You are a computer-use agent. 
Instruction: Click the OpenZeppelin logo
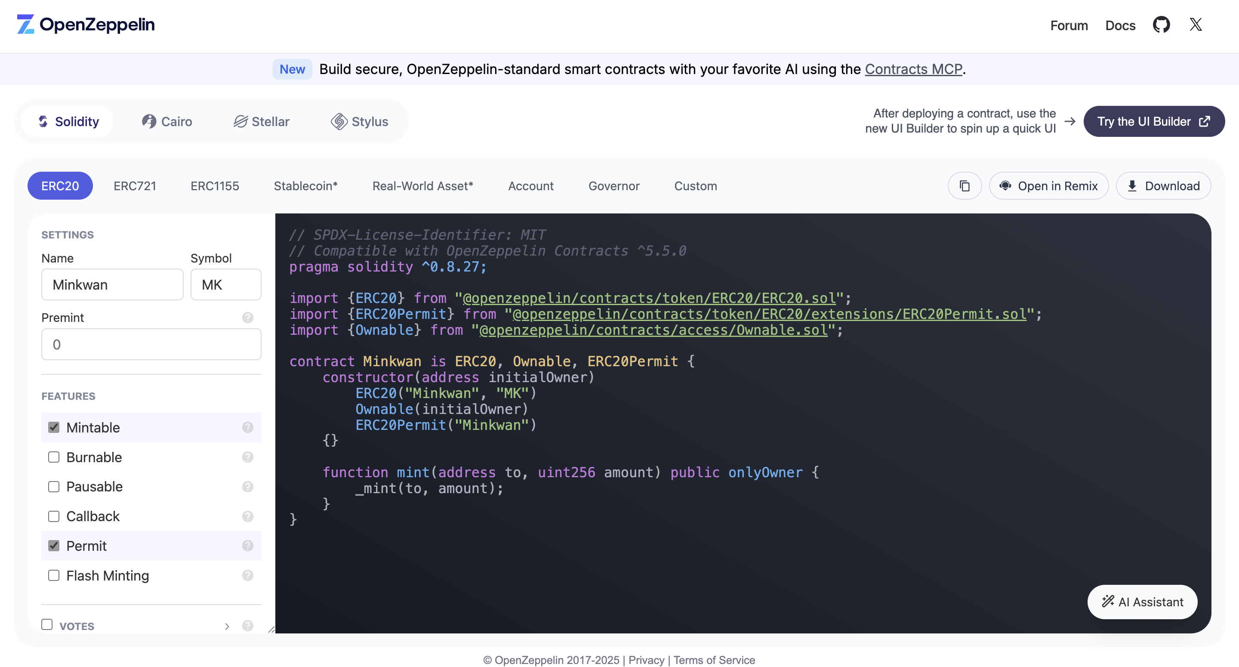click(86, 25)
